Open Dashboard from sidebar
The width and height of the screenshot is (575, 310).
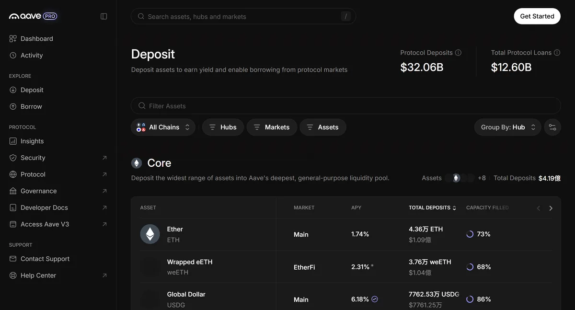(31, 39)
